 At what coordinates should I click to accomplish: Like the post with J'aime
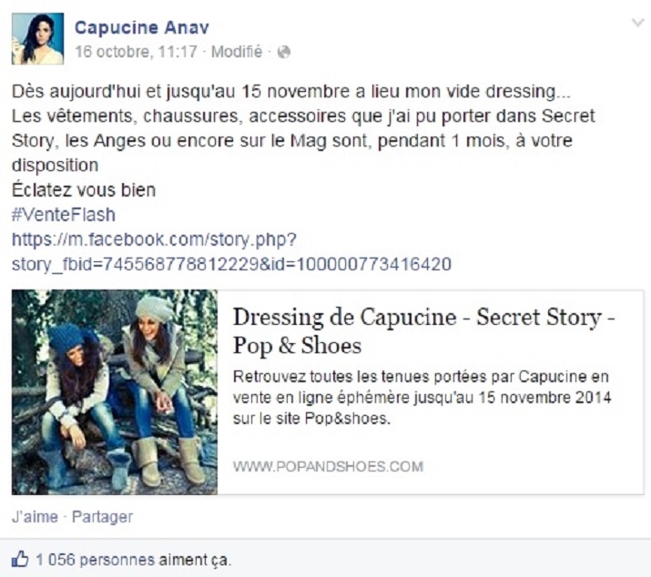point(35,517)
